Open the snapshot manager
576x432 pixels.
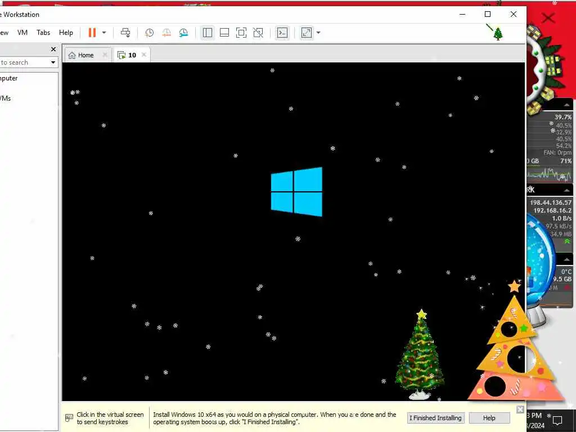pos(183,33)
